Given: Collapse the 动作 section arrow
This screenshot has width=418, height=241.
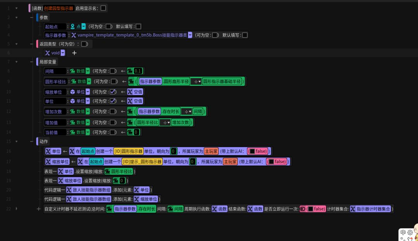Looking at the screenshot, I should [x=16, y=142].
